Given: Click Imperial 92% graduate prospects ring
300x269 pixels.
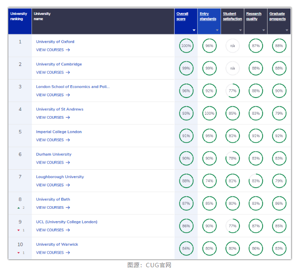Looking at the screenshot, I should click(x=279, y=136).
